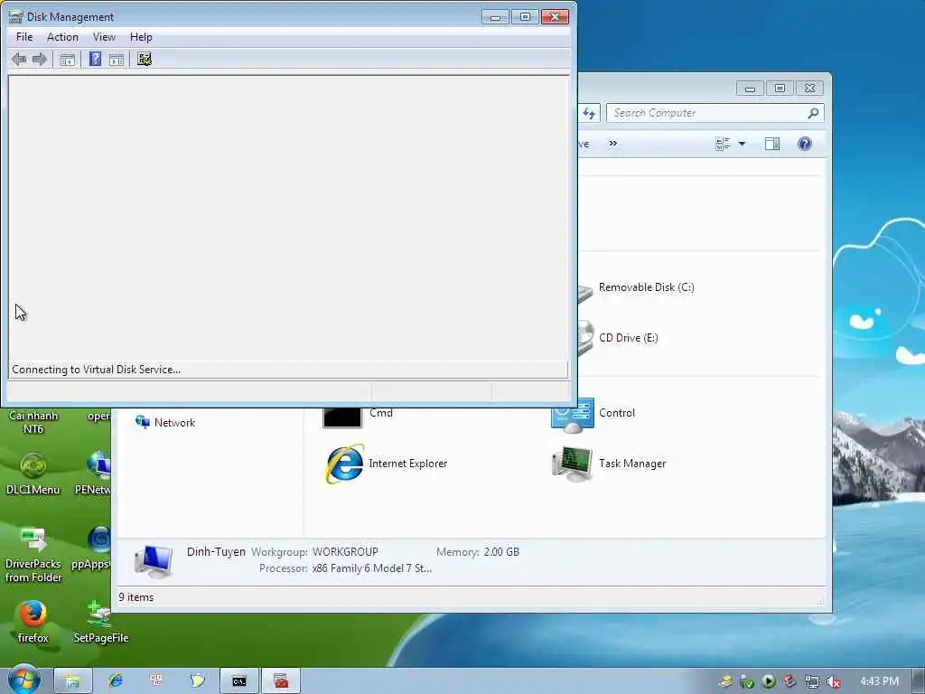
Task: Open PENetwork desktop shortcut
Action: [x=94, y=474]
